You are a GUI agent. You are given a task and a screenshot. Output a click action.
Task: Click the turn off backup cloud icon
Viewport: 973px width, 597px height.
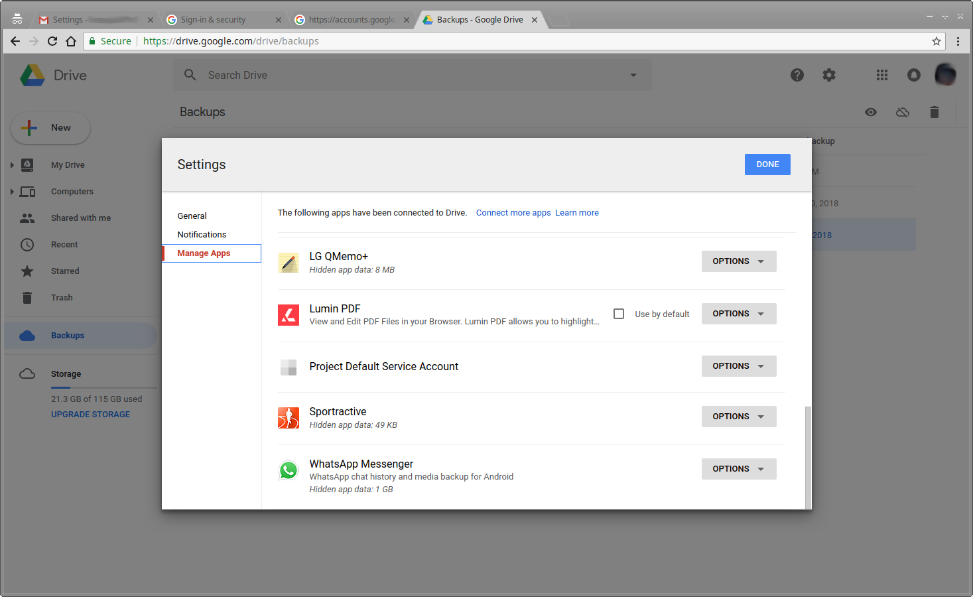pyautogui.click(x=903, y=112)
